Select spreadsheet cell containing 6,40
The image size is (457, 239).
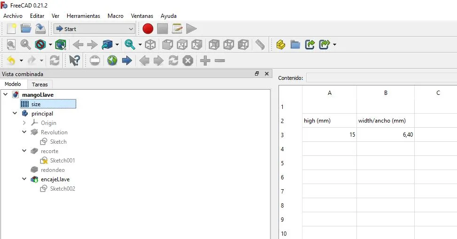385,135
